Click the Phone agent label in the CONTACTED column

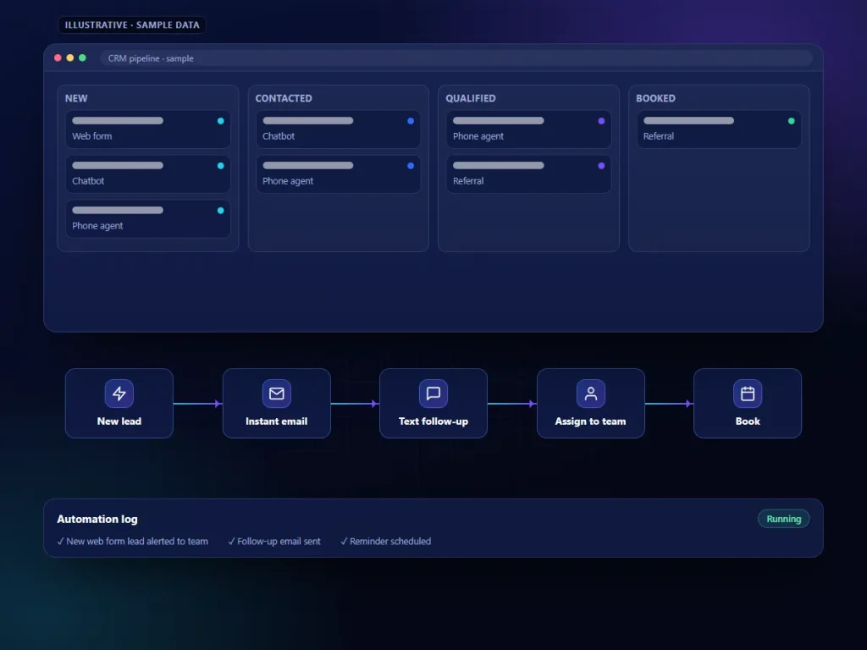tap(288, 181)
